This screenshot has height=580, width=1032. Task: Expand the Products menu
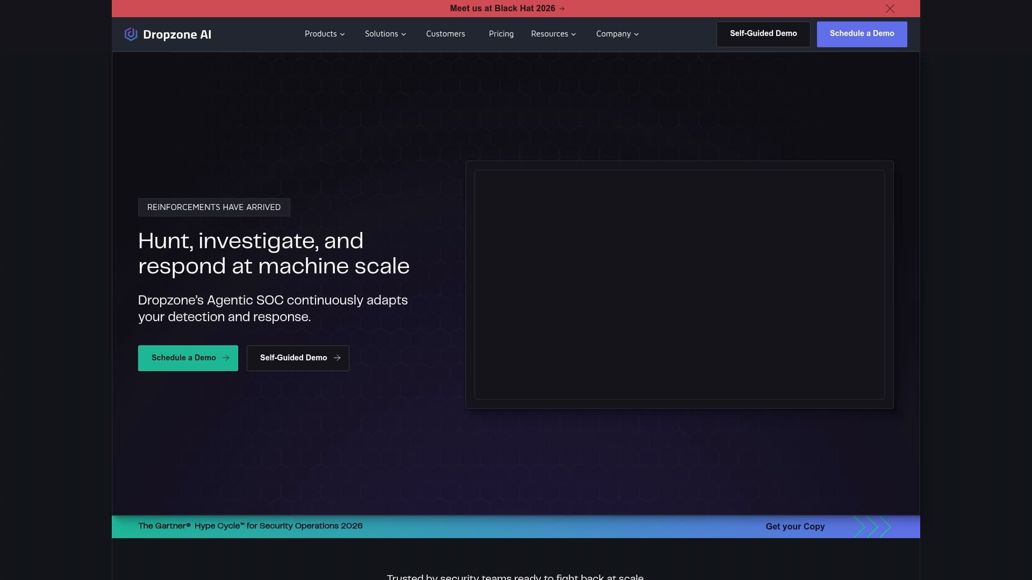325,34
